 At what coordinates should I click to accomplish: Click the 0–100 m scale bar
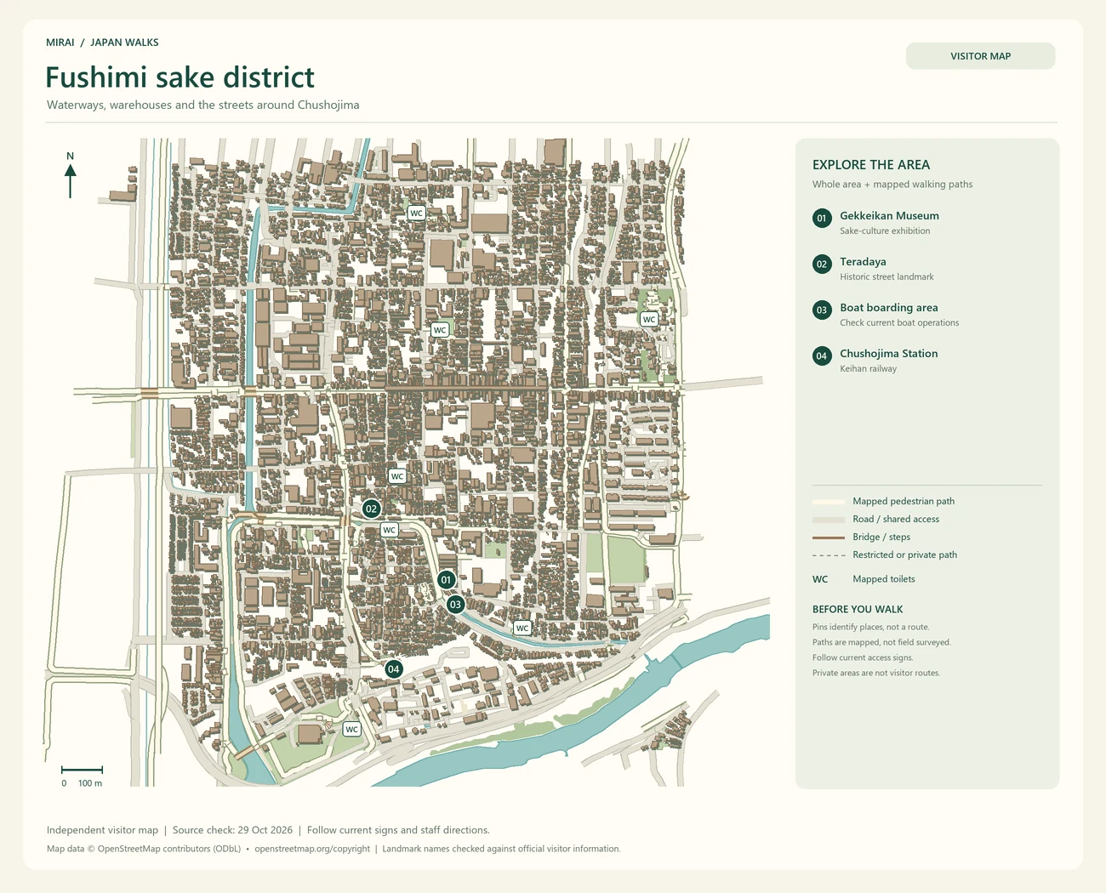(83, 771)
